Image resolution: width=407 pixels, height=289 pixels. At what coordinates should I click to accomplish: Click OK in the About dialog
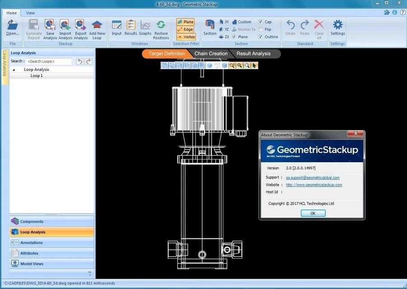tap(313, 213)
